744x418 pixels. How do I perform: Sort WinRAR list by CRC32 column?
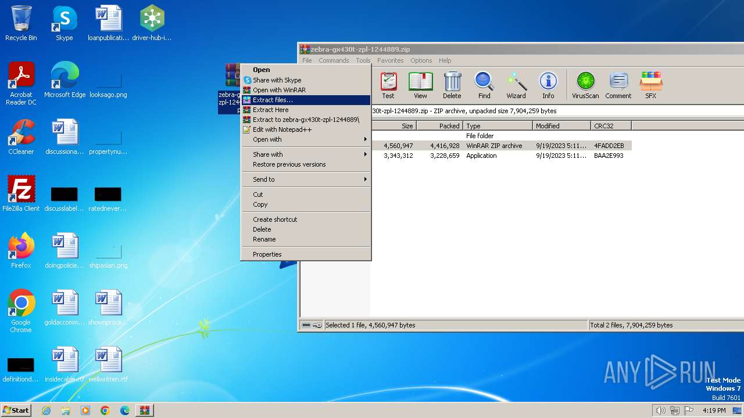point(610,125)
